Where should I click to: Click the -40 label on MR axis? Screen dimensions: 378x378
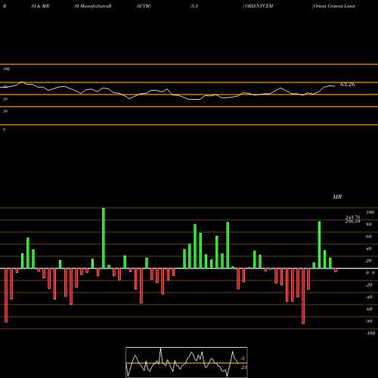369,296
